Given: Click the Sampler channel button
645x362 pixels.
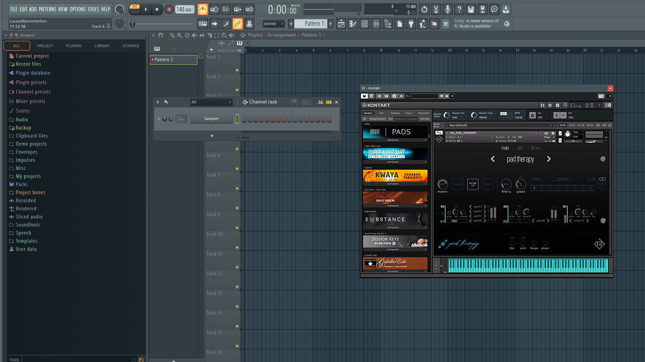Looking at the screenshot, I should point(212,119).
